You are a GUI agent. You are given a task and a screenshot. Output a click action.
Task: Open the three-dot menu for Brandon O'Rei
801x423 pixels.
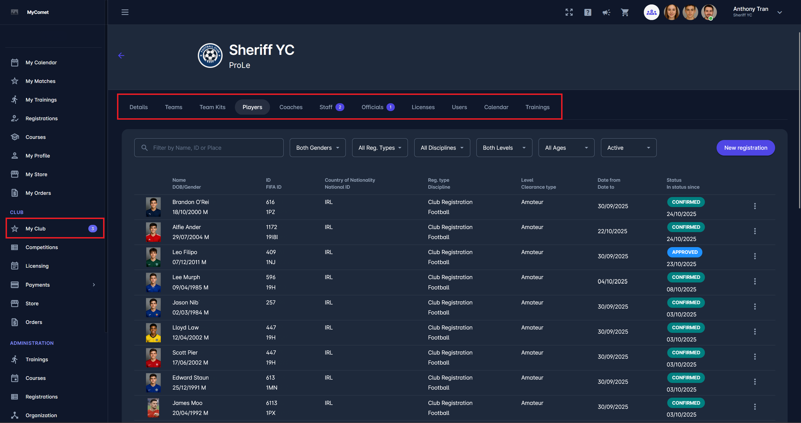point(755,206)
